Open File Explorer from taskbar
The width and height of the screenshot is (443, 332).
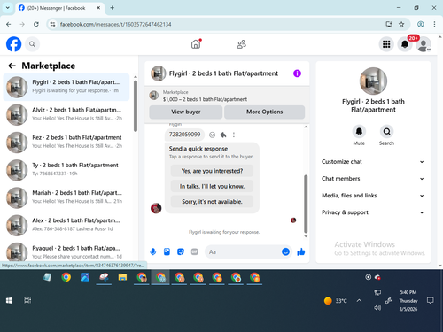pos(122,277)
